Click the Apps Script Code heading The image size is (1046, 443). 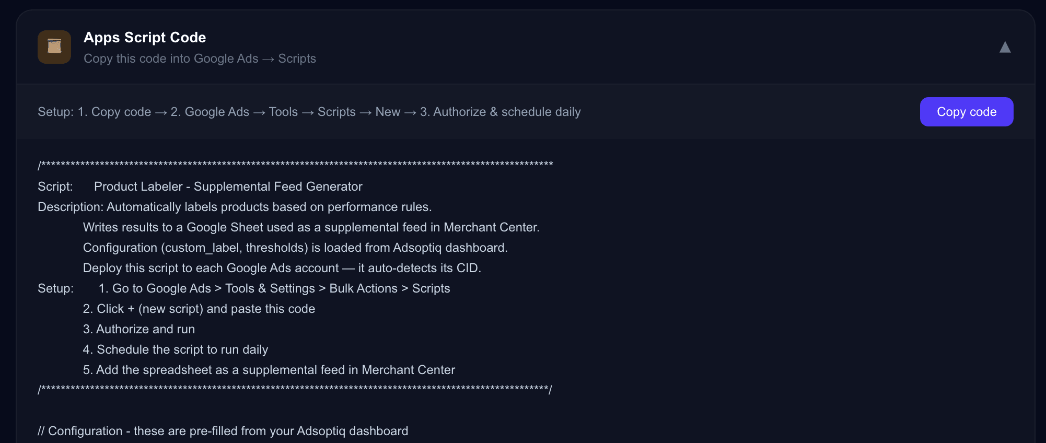[145, 38]
